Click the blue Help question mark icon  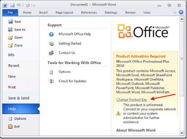tap(181, 12)
